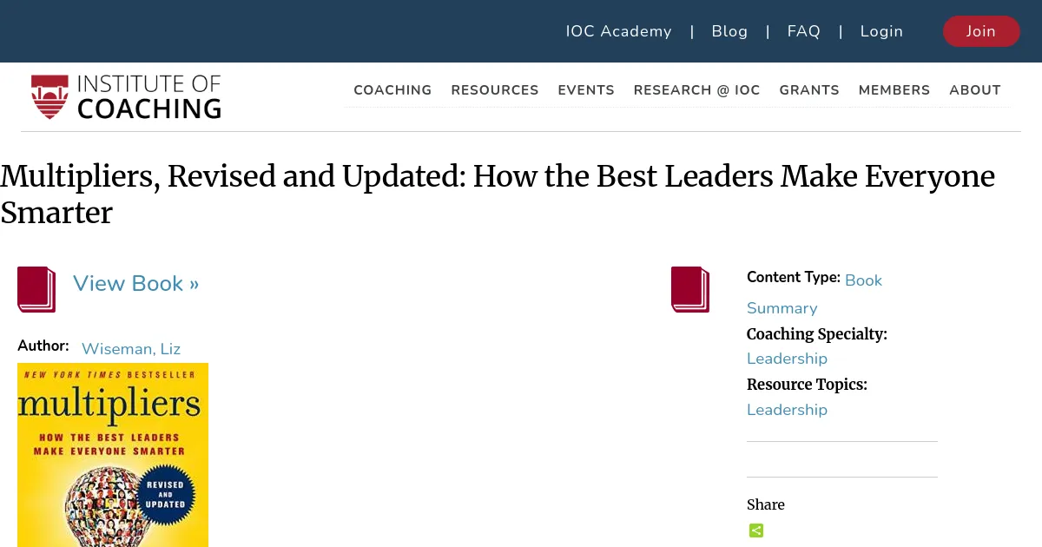1042x547 pixels.
Task: Open the RESEARCH @ IOC menu
Action: click(x=696, y=90)
